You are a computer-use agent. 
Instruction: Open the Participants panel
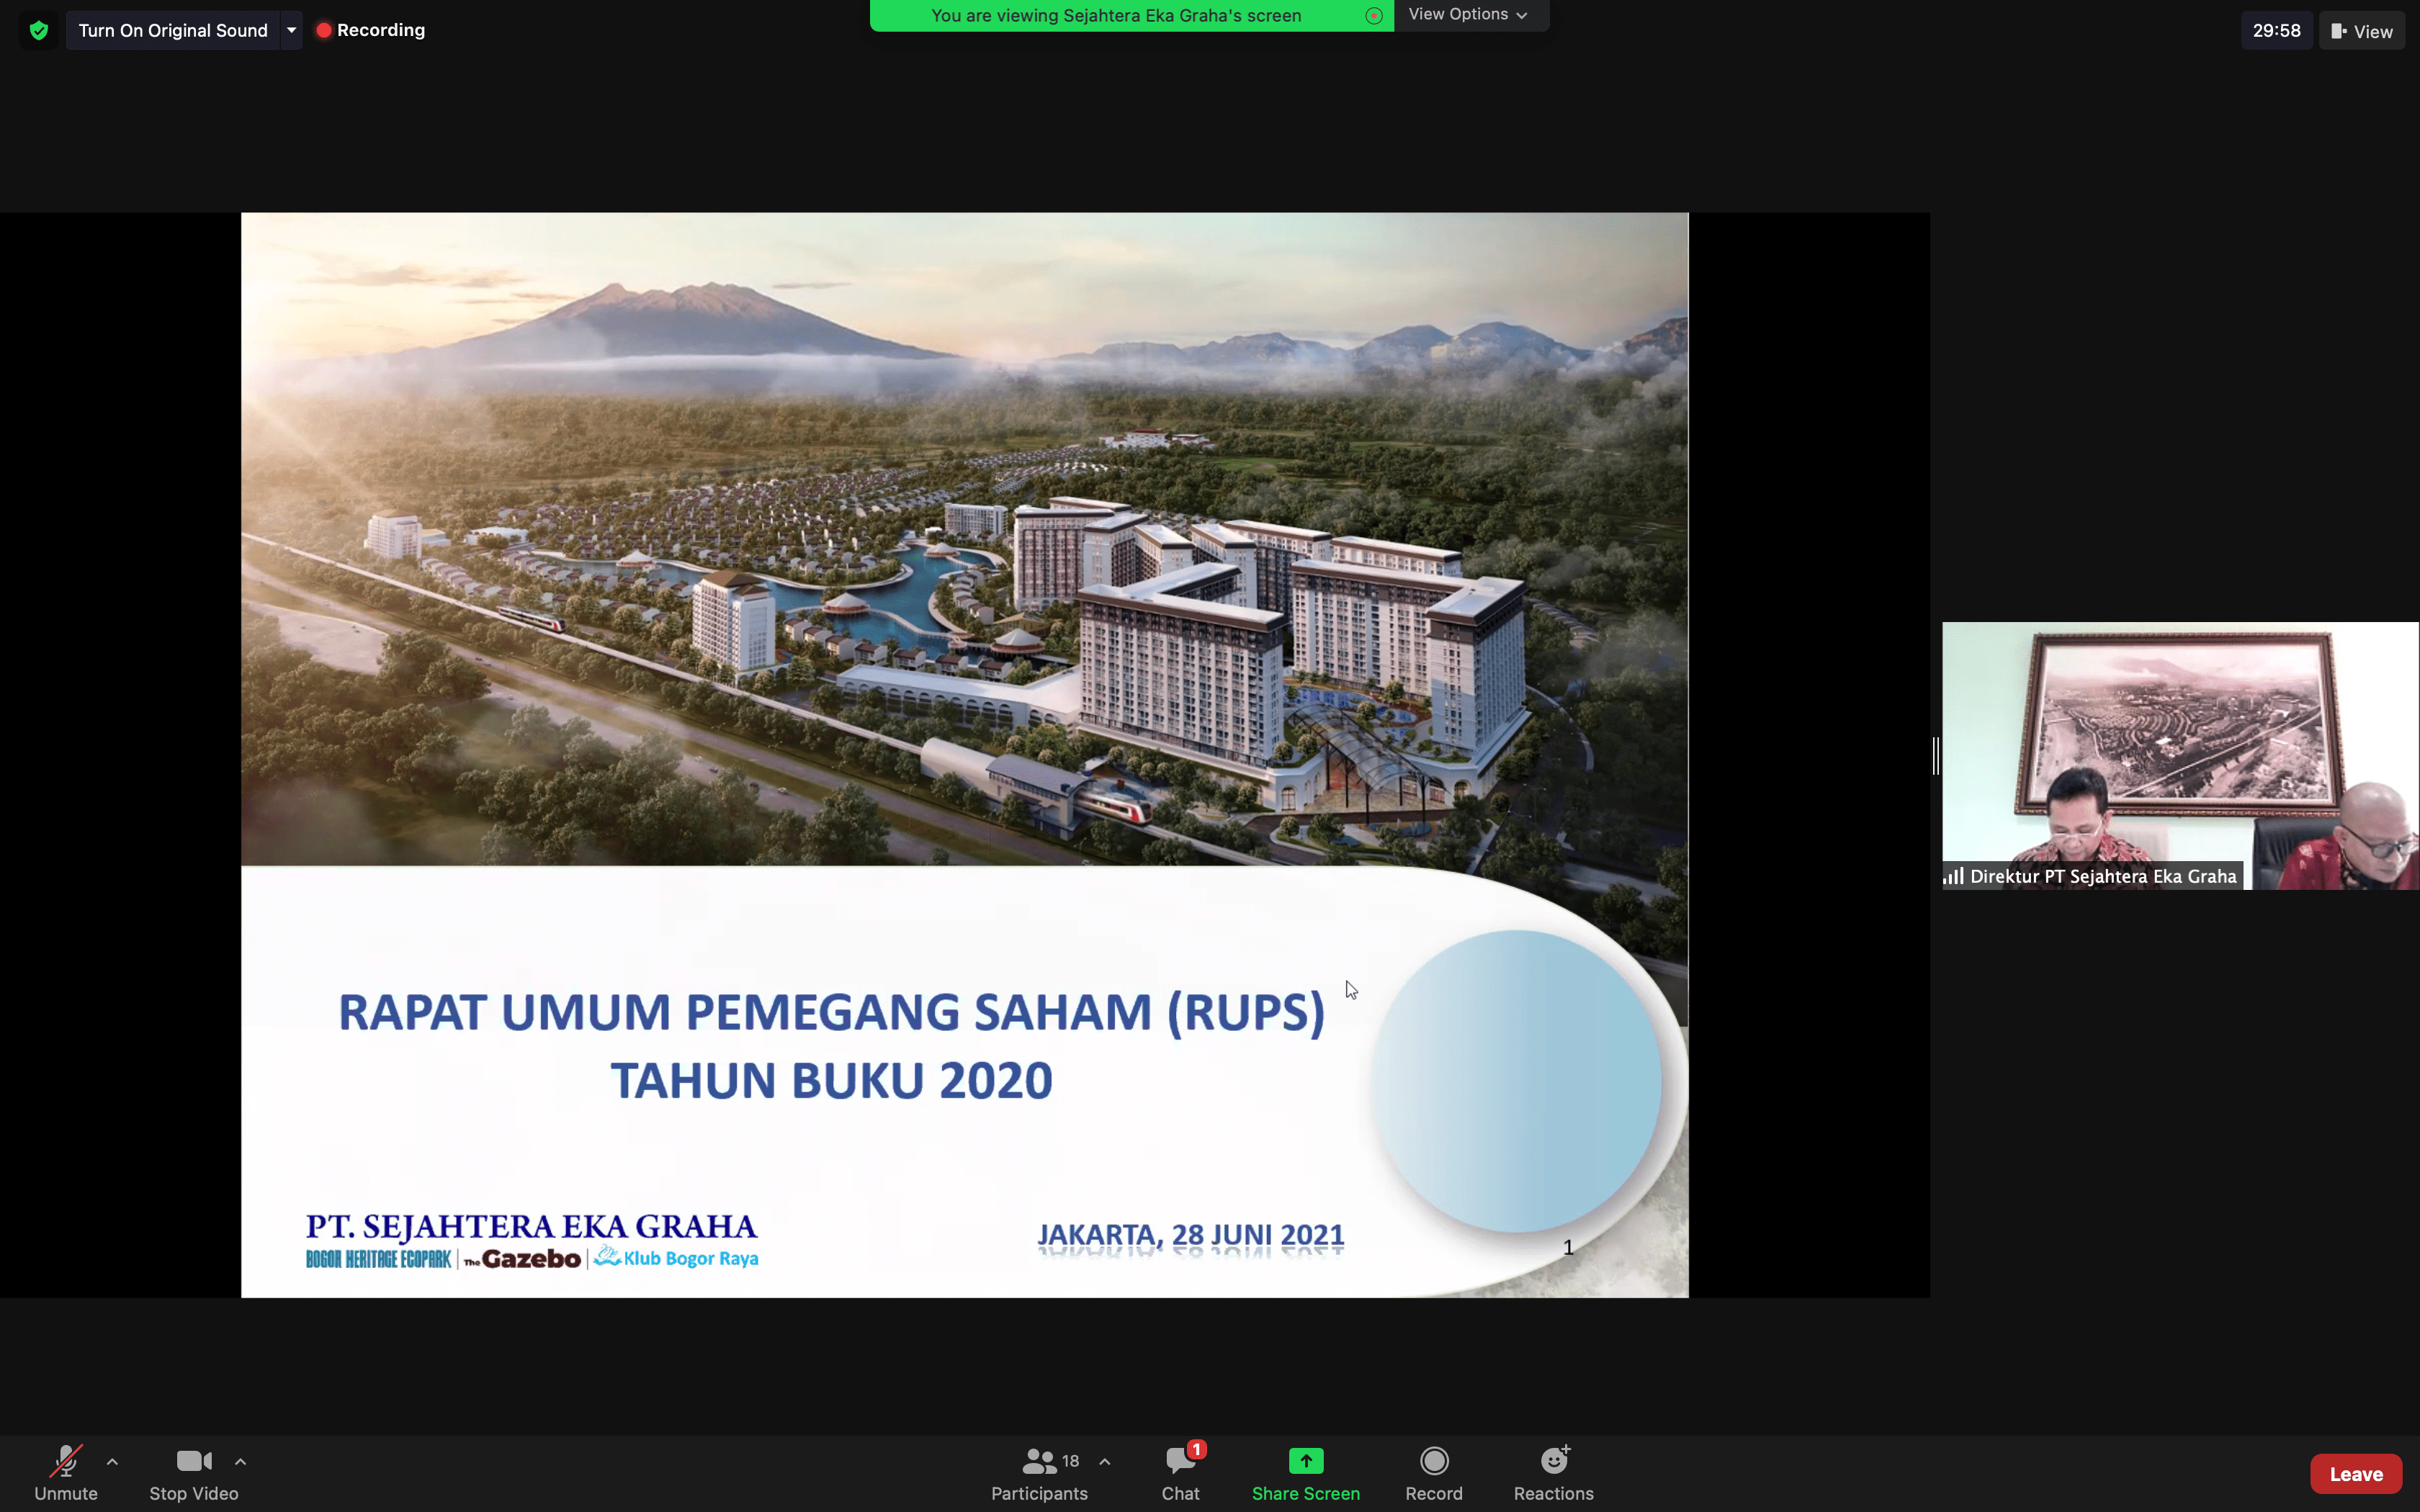point(1039,1472)
